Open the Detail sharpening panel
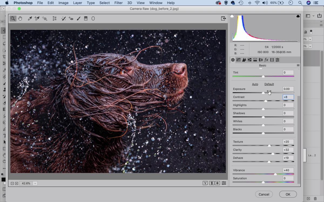The width and height of the screenshot is (324, 202). (x=244, y=60)
